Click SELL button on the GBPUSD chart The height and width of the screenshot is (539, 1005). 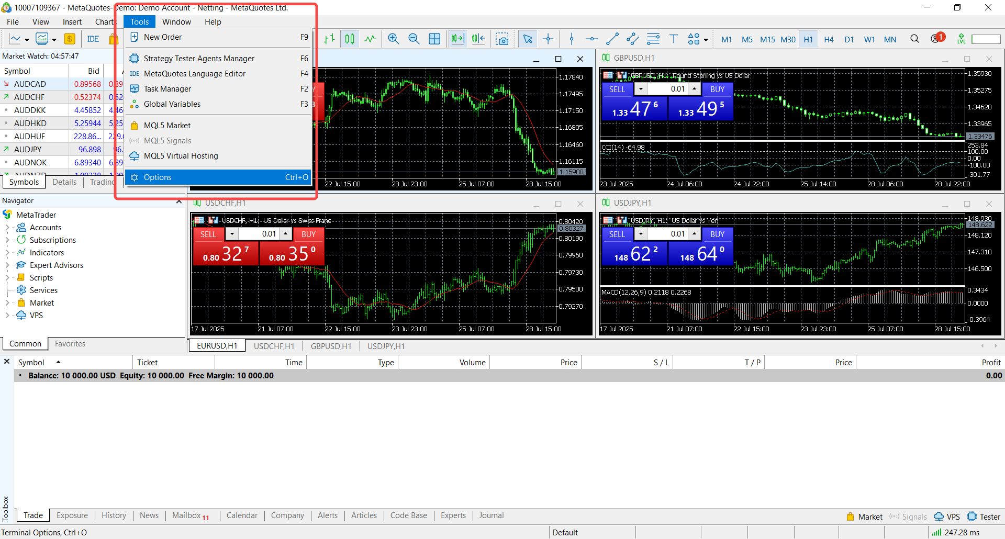tap(617, 89)
